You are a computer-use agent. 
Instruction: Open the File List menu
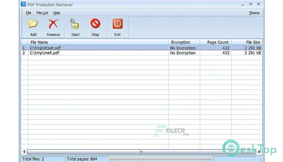coord(42,13)
